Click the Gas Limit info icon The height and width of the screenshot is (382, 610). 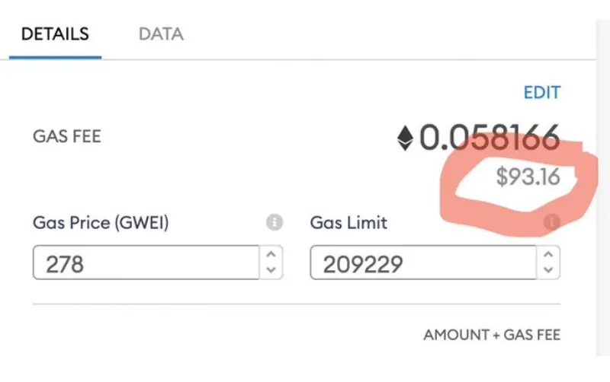551,222
